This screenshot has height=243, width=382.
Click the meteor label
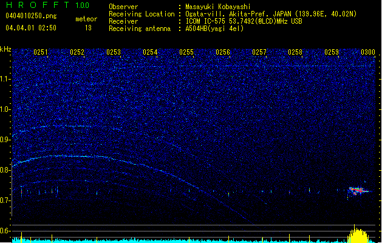click(86, 19)
